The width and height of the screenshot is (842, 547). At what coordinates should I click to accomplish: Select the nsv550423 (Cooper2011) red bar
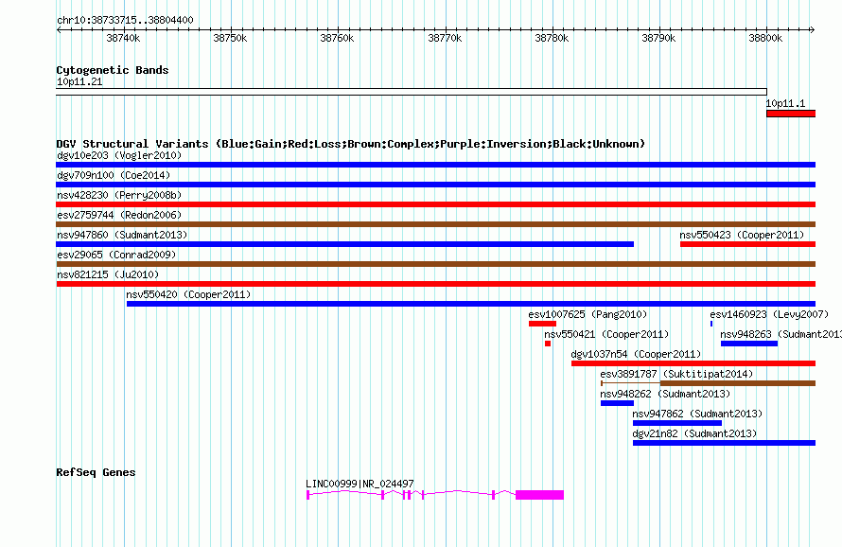coord(747,244)
